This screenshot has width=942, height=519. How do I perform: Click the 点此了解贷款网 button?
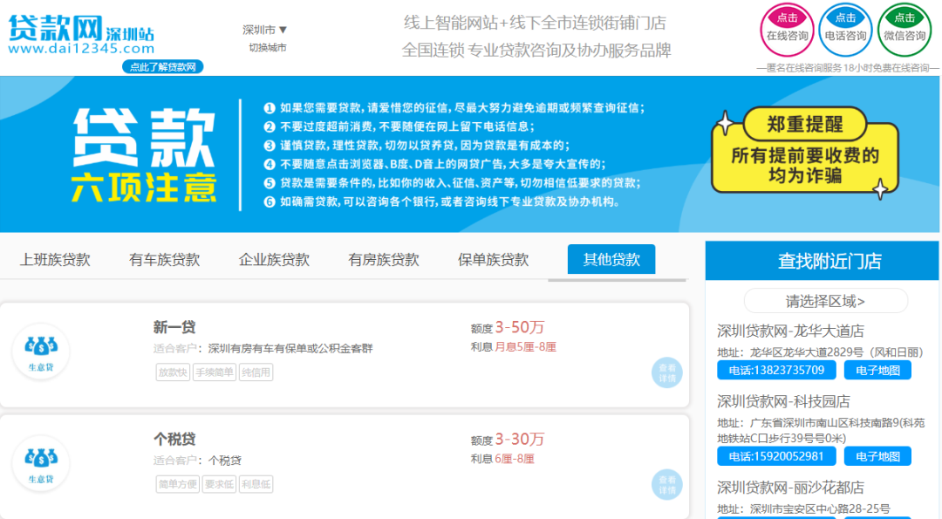[x=162, y=67]
